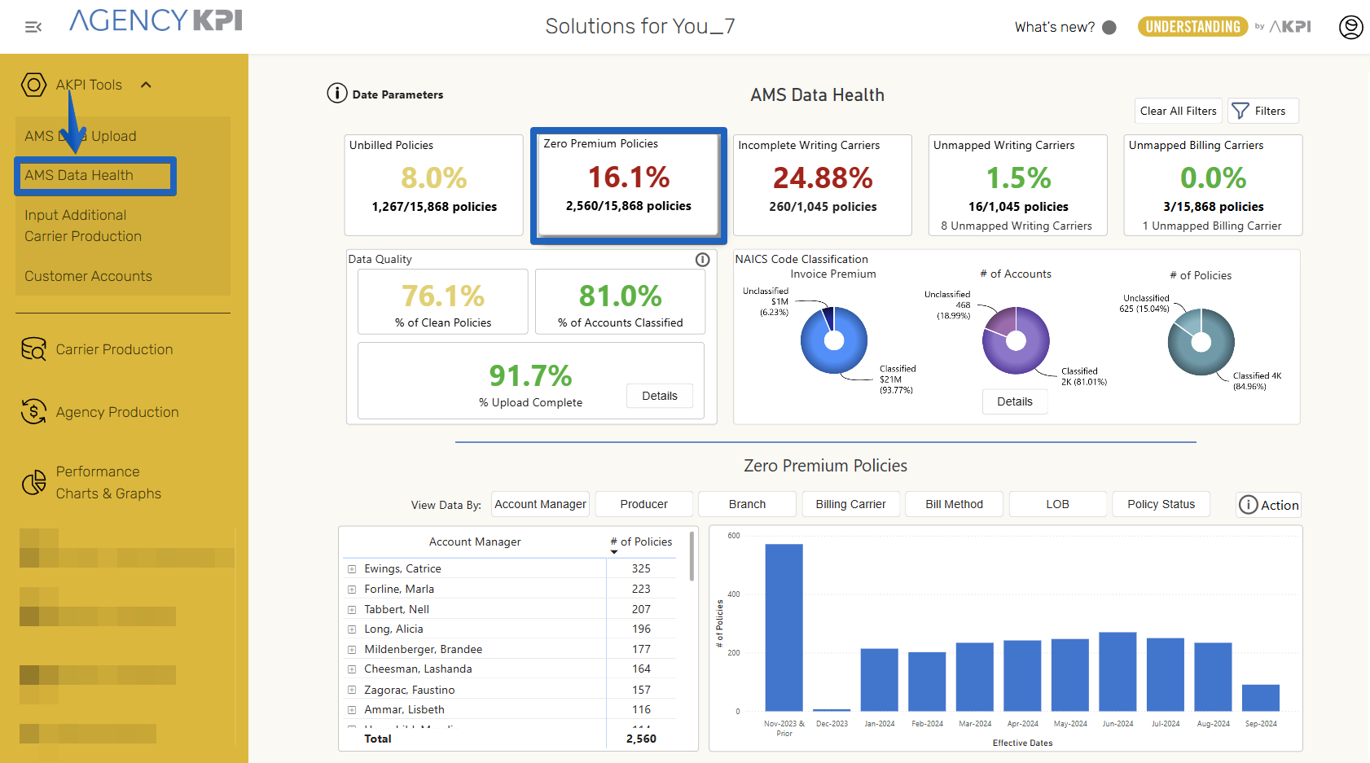Select the Unmapped Writing Carriers card
1370x763 pixels.
[1018, 185]
